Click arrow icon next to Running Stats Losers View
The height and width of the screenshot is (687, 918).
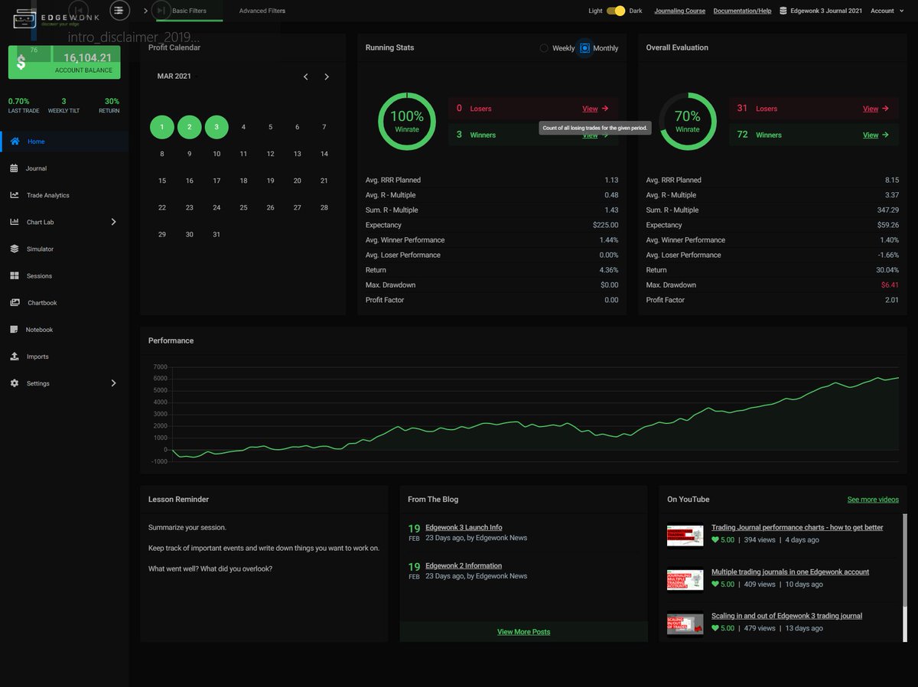tap(605, 109)
